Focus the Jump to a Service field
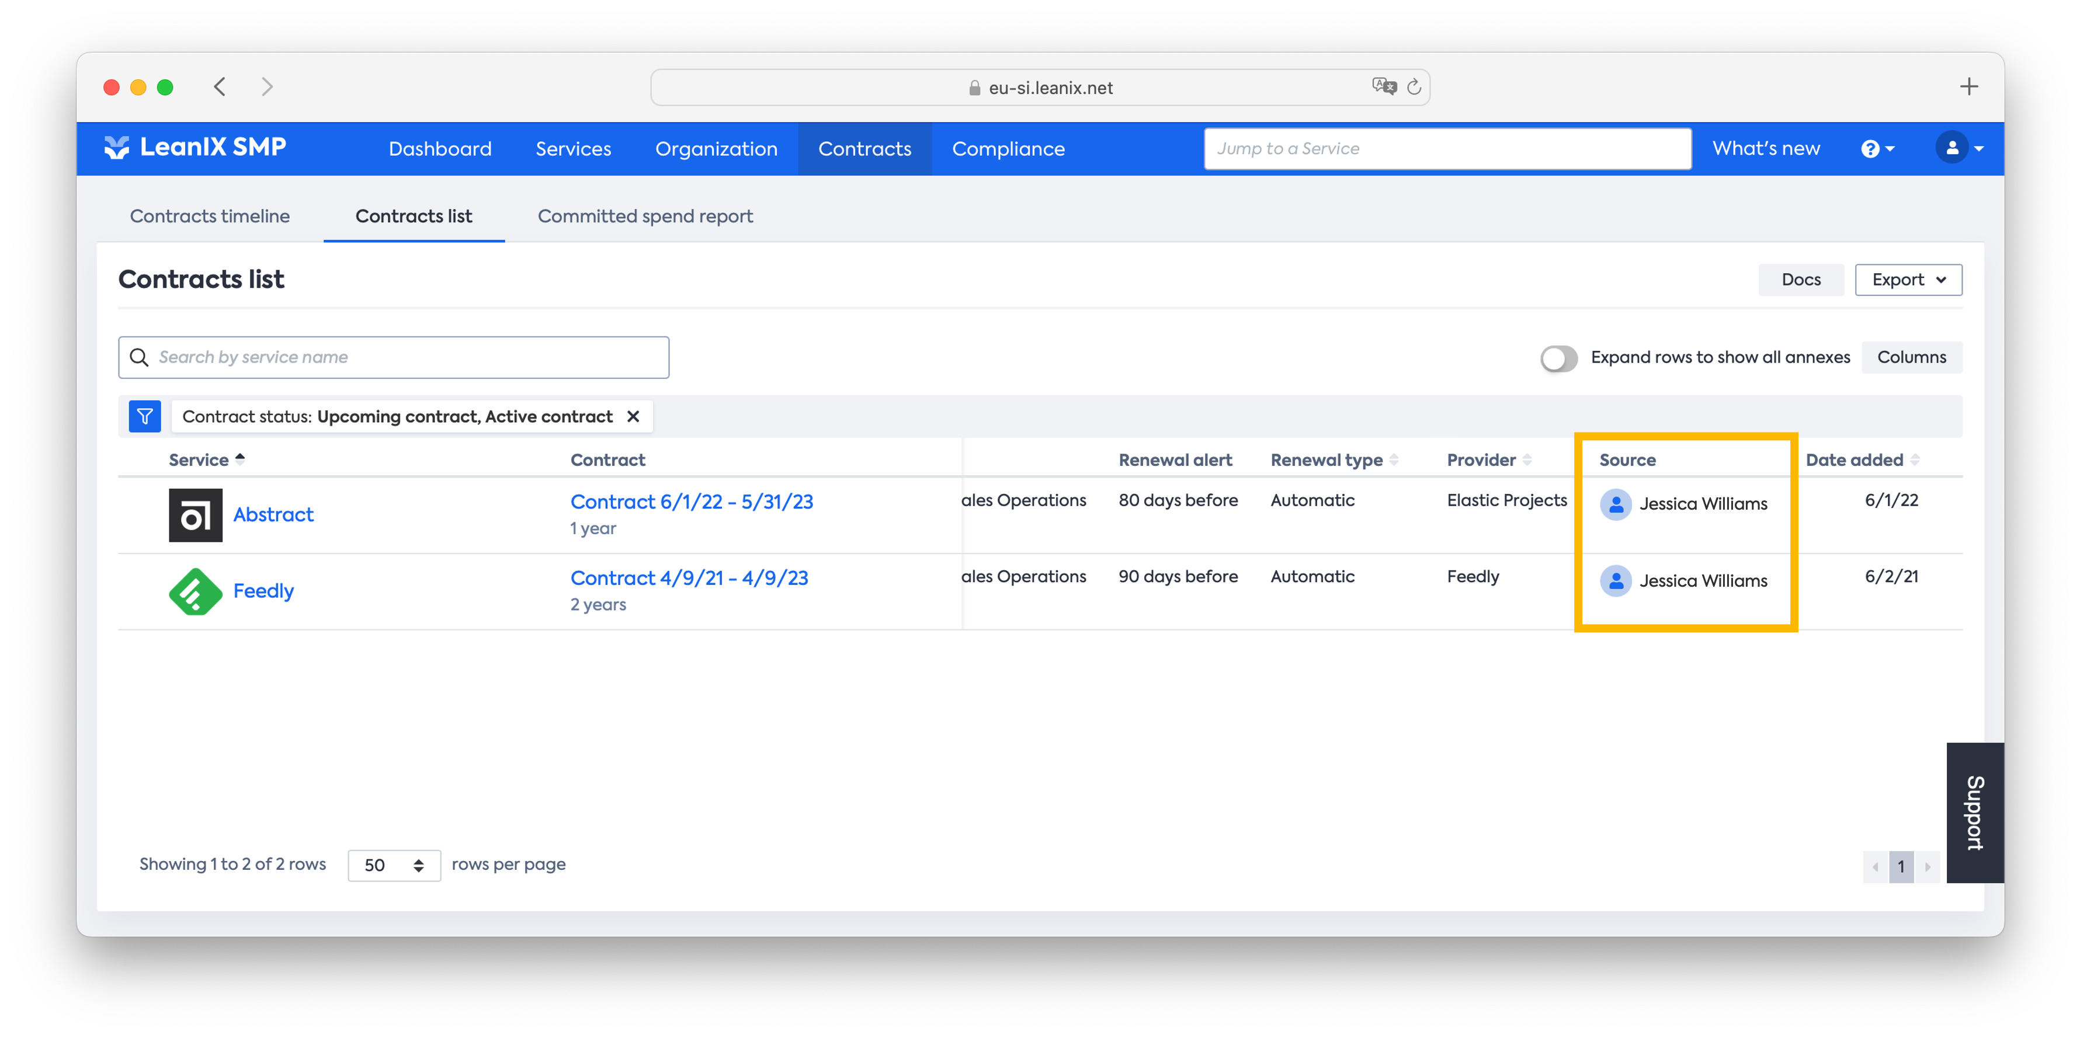Image resolution: width=2080 pixels, height=1038 pixels. point(1447,148)
